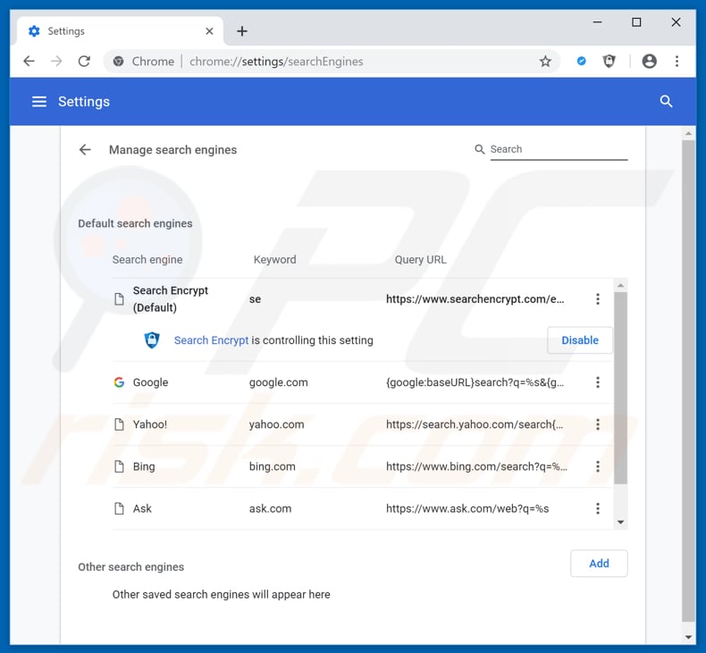Click the Settings gear favicon on the tab

click(x=34, y=31)
